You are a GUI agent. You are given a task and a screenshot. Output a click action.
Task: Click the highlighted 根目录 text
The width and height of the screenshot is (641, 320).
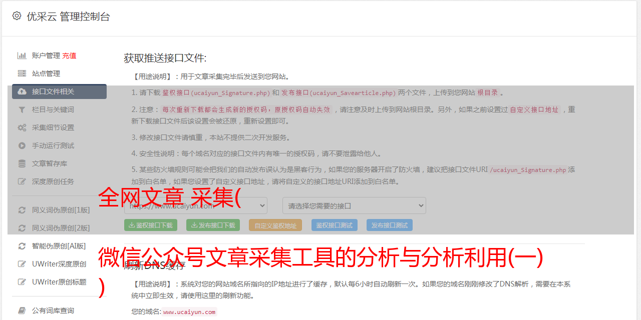488,92
